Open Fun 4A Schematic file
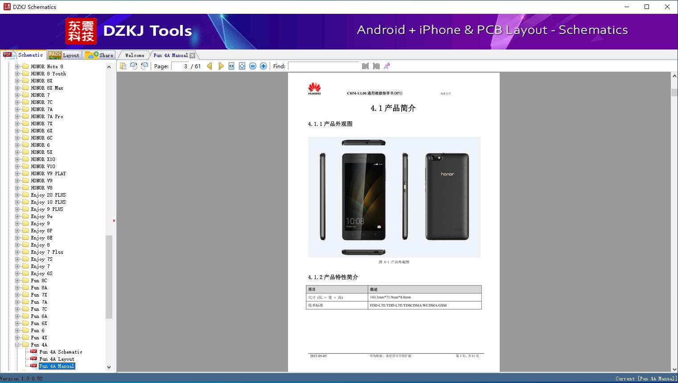678x383 pixels. point(61,352)
